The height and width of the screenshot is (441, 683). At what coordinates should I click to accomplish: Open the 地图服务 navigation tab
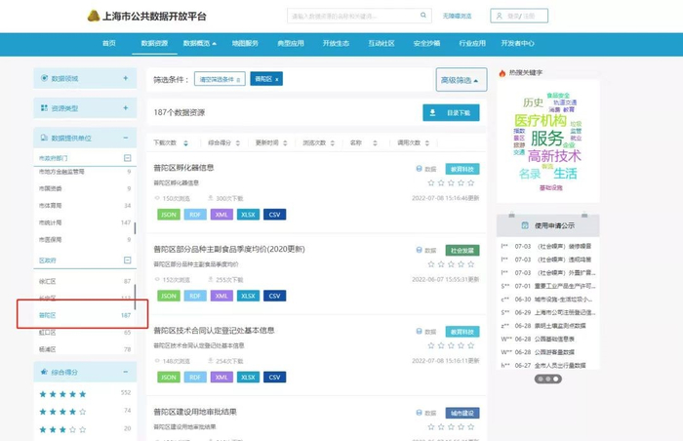[245, 43]
